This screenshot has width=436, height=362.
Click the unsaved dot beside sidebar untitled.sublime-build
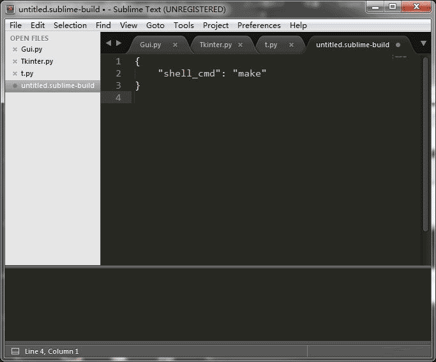[x=15, y=85]
